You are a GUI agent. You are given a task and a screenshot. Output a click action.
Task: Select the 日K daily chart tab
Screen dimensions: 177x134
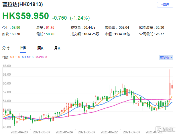[23, 48]
